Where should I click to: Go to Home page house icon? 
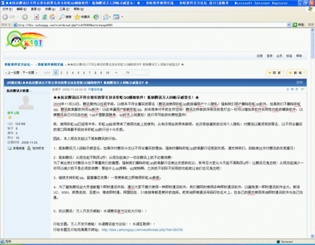pos(52,17)
